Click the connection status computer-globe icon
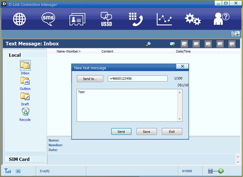 pyautogui.click(x=216, y=171)
